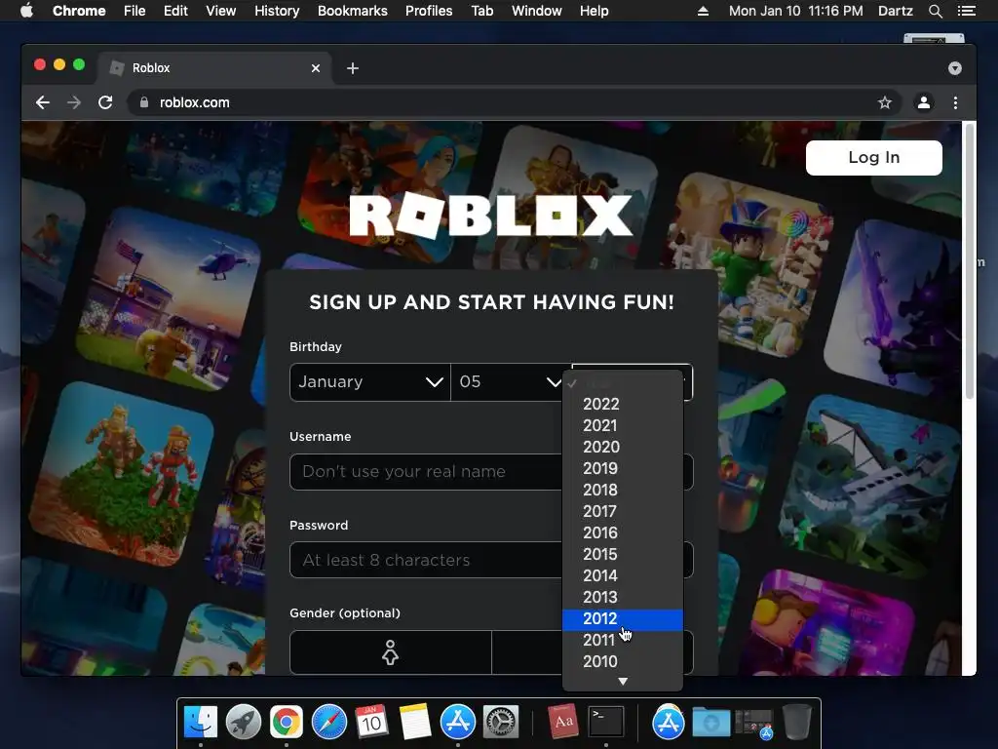The image size is (998, 749).
Task: Click the Roblox logo
Action: click(x=491, y=216)
